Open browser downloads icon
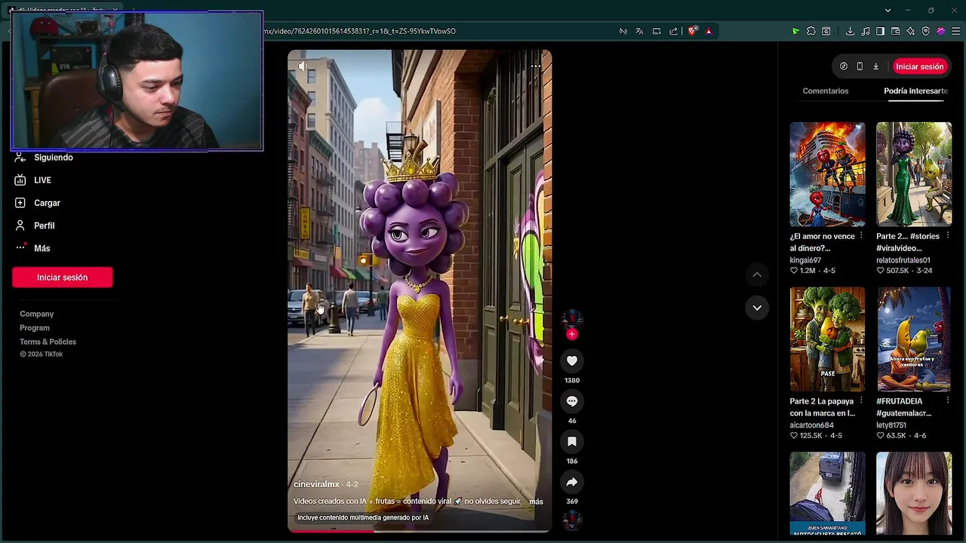 point(850,31)
